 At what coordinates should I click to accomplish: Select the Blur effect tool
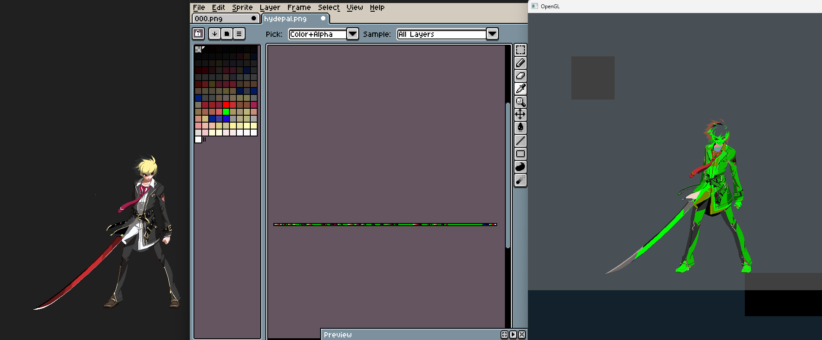(521, 180)
